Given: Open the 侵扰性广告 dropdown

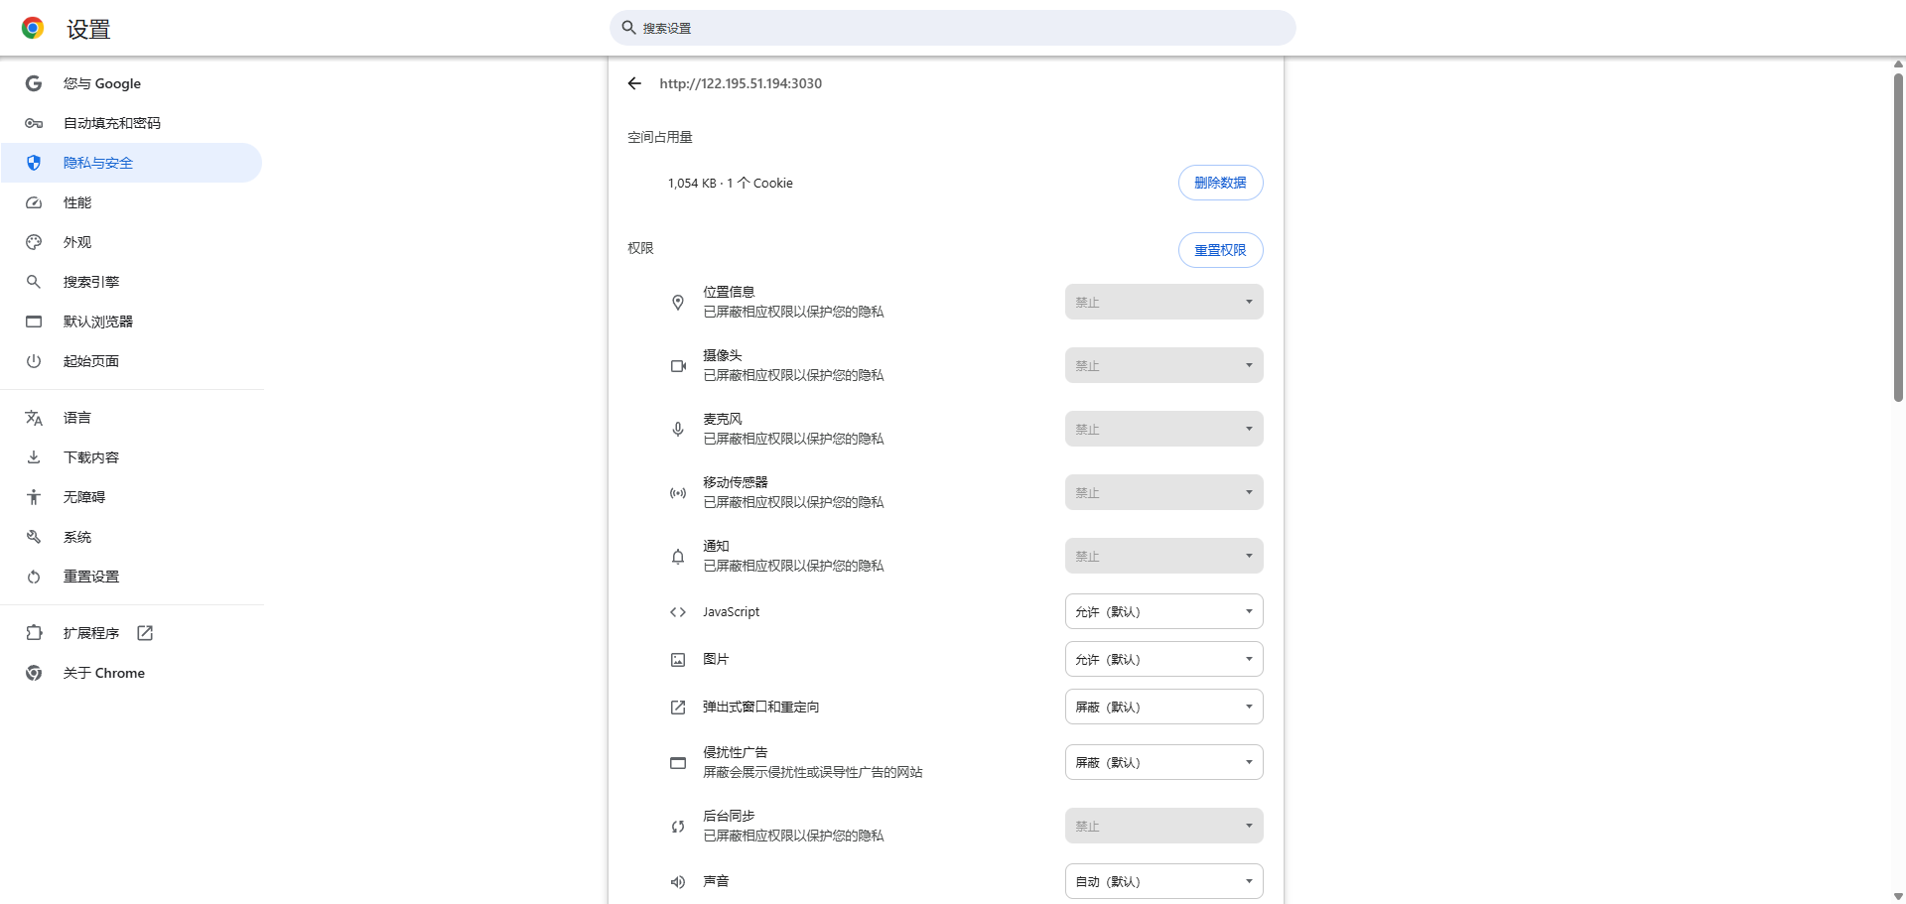Looking at the screenshot, I should point(1163,762).
